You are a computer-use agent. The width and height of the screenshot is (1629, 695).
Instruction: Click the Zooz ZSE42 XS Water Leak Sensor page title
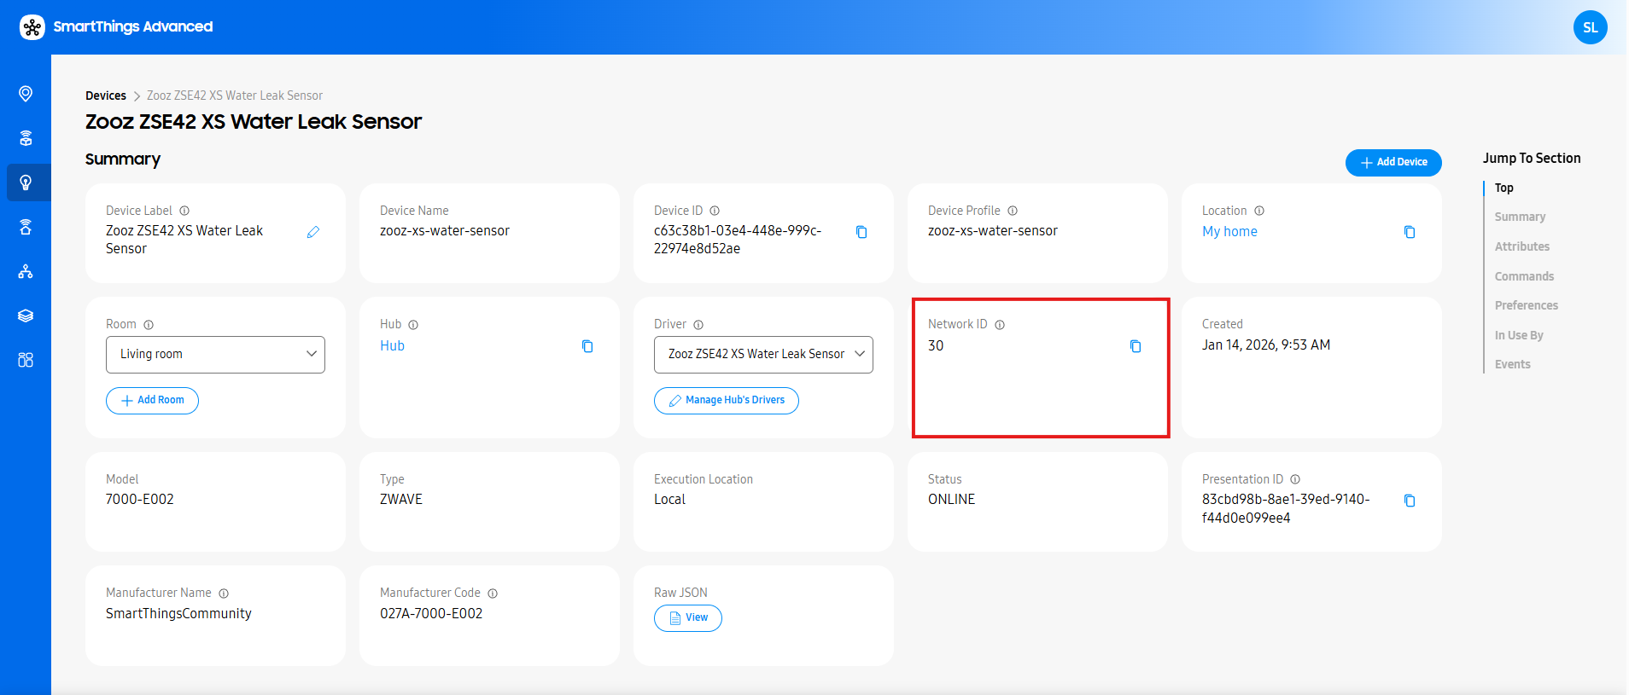click(254, 122)
